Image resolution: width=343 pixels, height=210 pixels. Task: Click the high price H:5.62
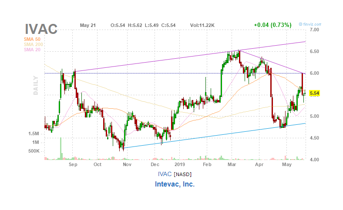[135, 25]
